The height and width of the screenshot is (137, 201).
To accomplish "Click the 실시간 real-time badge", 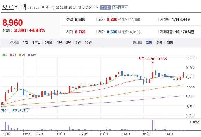I will (105, 8).
